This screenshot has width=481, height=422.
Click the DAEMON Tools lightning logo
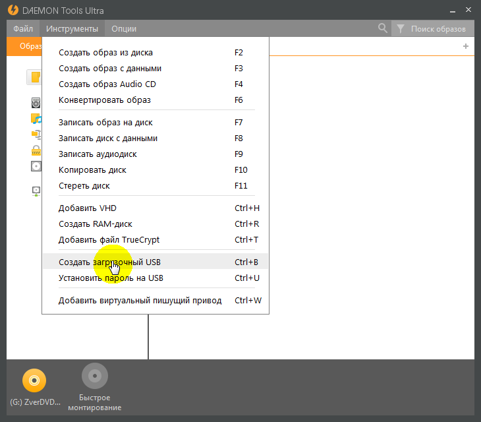pyautogui.click(x=13, y=10)
